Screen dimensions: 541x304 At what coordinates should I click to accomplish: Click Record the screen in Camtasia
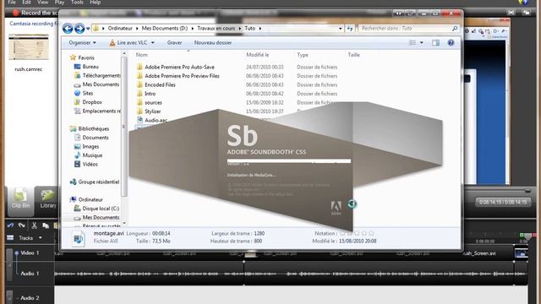(x=36, y=13)
